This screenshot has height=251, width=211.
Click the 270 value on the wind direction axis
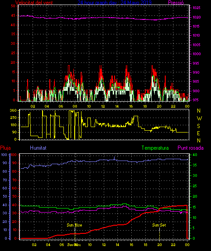click(x=13, y=118)
